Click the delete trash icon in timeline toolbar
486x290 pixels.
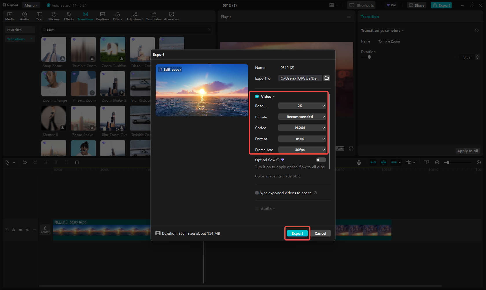77,162
